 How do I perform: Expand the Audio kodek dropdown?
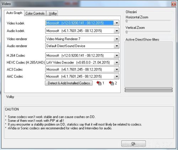tap(116, 31)
